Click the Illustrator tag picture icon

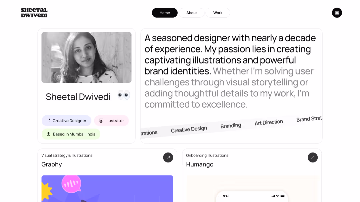(101, 121)
